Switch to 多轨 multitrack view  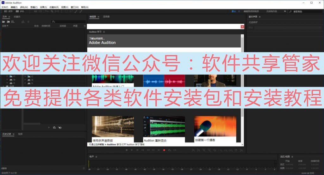[20, 11]
